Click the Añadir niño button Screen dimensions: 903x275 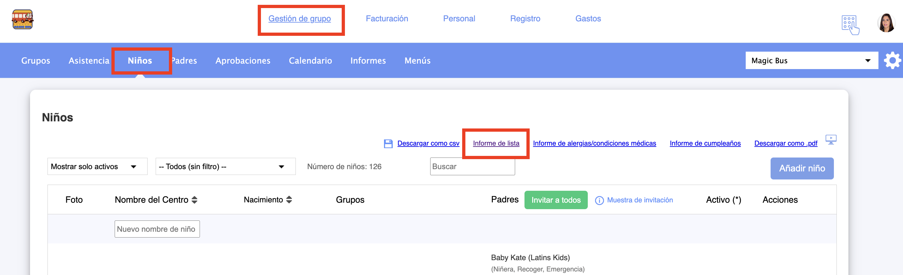802,168
